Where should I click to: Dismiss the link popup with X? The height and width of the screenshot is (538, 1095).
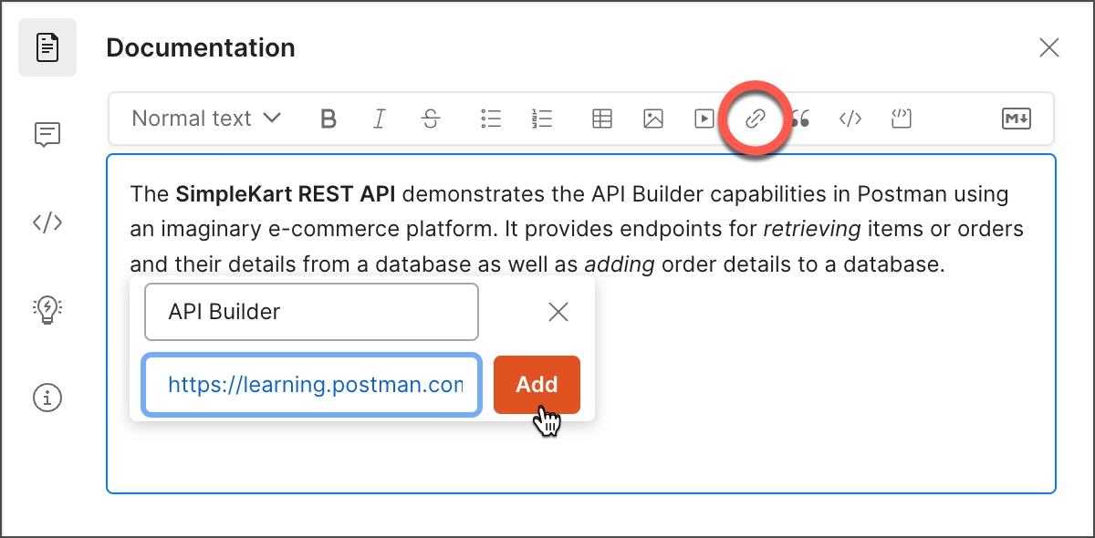(558, 312)
